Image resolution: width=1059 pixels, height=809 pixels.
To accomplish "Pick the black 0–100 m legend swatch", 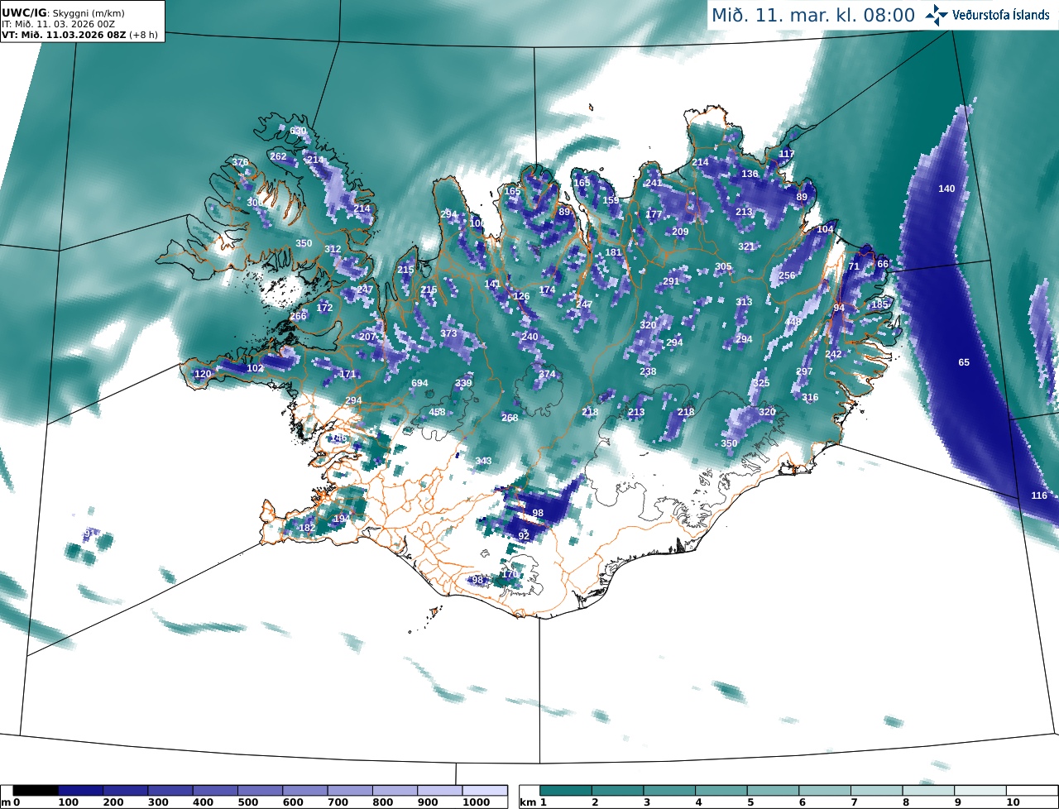I will click(36, 791).
